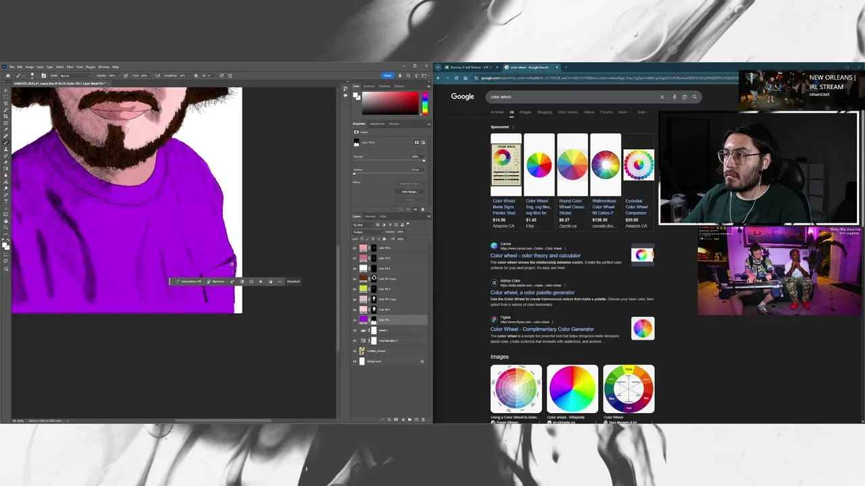Image resolution: width=865 pixels, height=486 pixels.
Task: Open the brush preset picker dropdown
Action: [37, 75]
